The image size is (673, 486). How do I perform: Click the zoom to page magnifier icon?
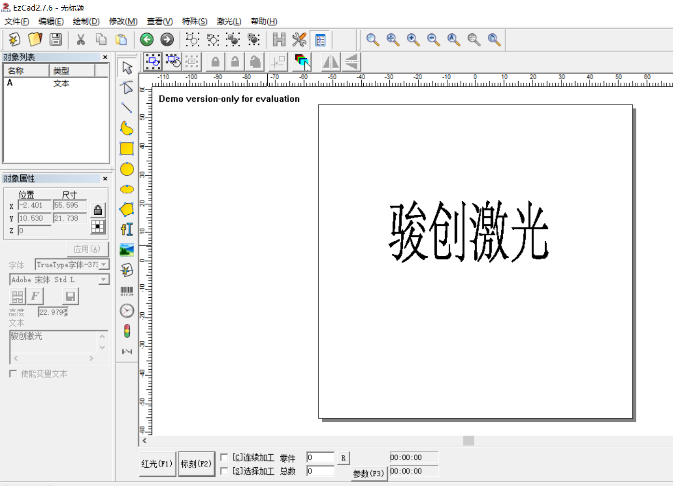point(494,39)
